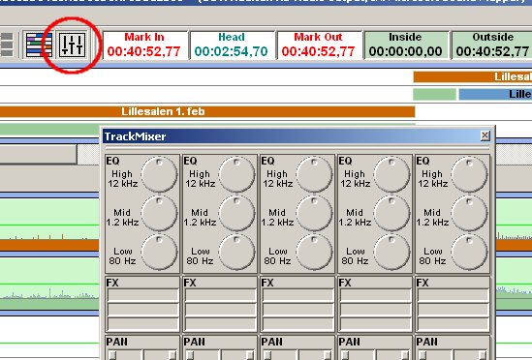Open the TrackMixer icon circled in red

click(72, 45)
